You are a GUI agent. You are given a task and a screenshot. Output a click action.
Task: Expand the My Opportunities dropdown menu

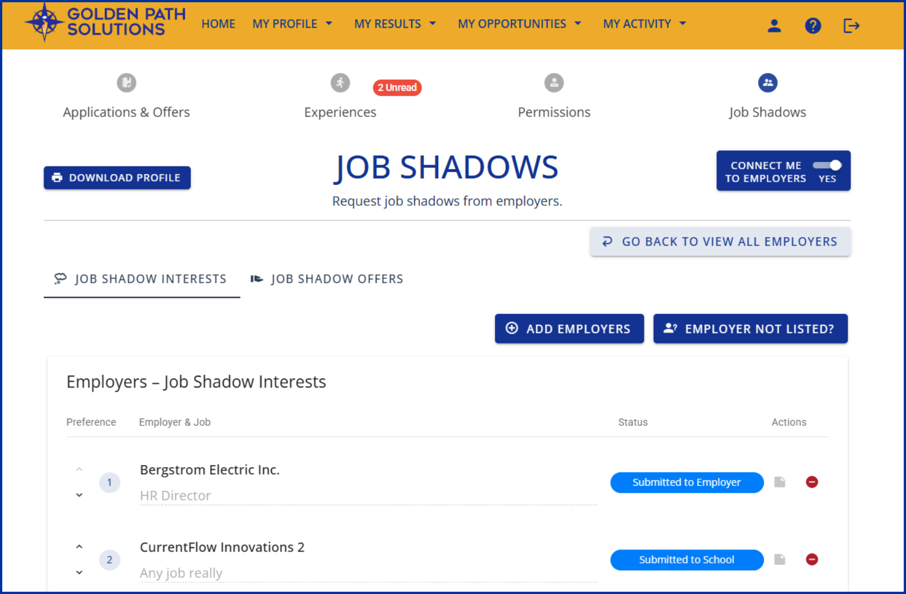[x=519, y=24]
